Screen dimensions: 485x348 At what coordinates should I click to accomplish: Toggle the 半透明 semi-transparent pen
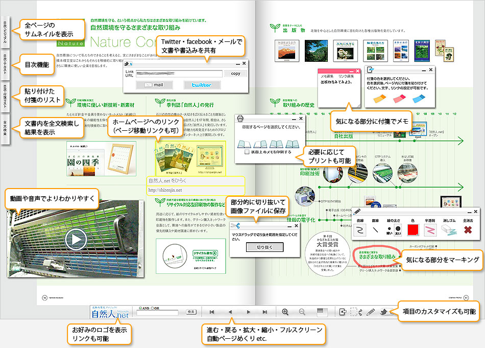[x=430, y=230]
